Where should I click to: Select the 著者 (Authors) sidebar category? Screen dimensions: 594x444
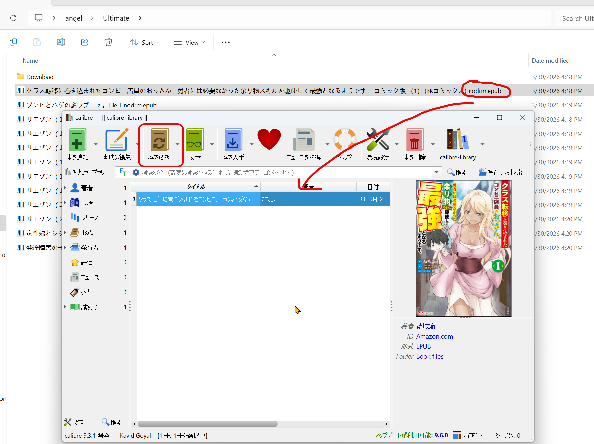(87, 188)
